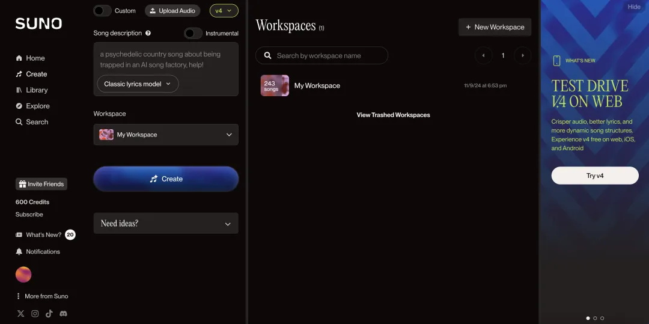The image size is (649, 324).
Task: Open the View Trashed Workspaces link
Action: (393, 115)
